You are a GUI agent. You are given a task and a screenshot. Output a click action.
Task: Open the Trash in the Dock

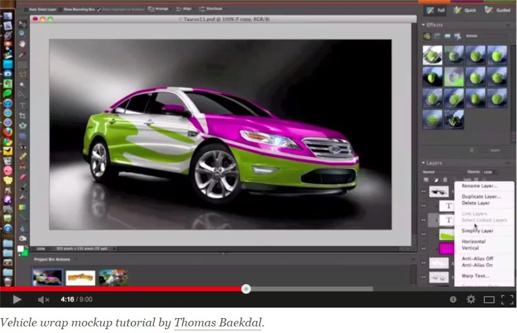coord(8,282)
